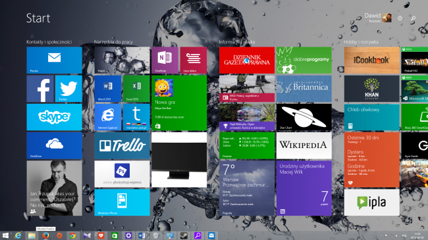Open Google Chrome from the taskbar
Image resolution: width=428 pixels, height=240 pixels.
[72, 235]
